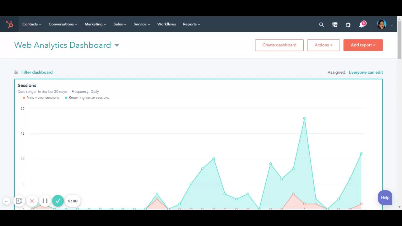This screenshot has width=402, height=226.
Task: Finish the recording with the green checkmark
Action: (58, 201)
